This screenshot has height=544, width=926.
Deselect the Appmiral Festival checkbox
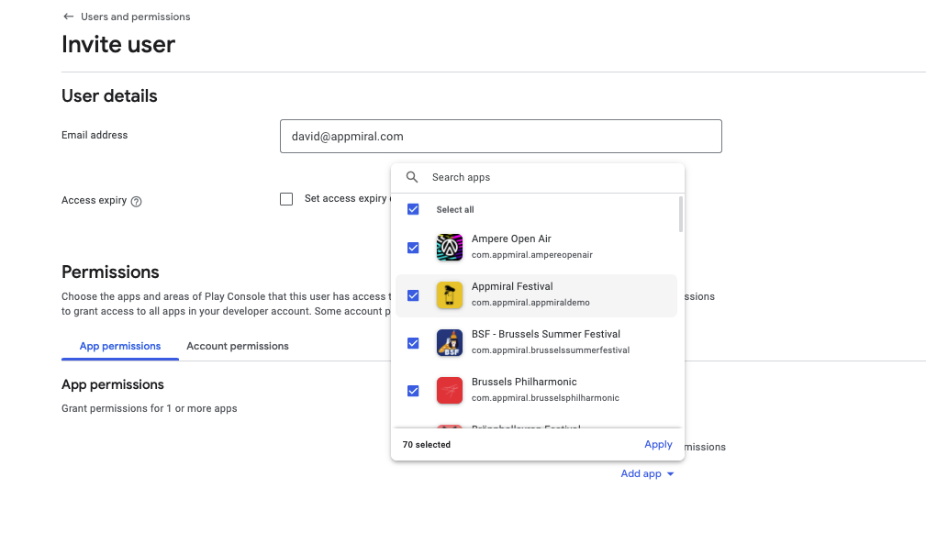coord(413,294)
